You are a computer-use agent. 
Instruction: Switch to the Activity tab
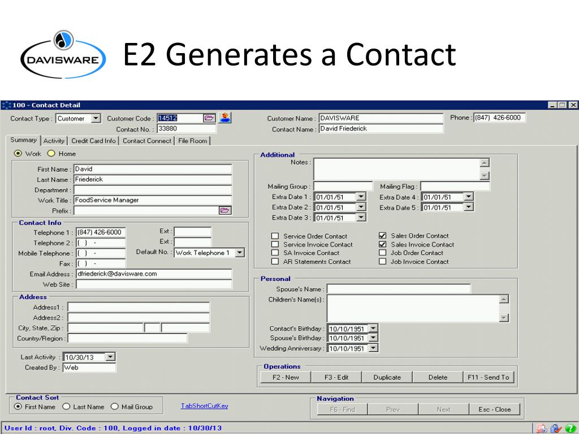[54, 141]
